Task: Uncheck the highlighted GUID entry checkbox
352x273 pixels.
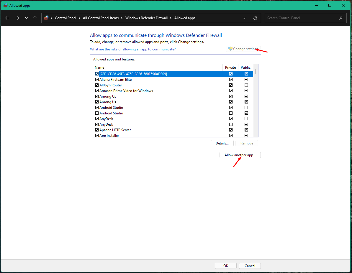Action: 97,74
